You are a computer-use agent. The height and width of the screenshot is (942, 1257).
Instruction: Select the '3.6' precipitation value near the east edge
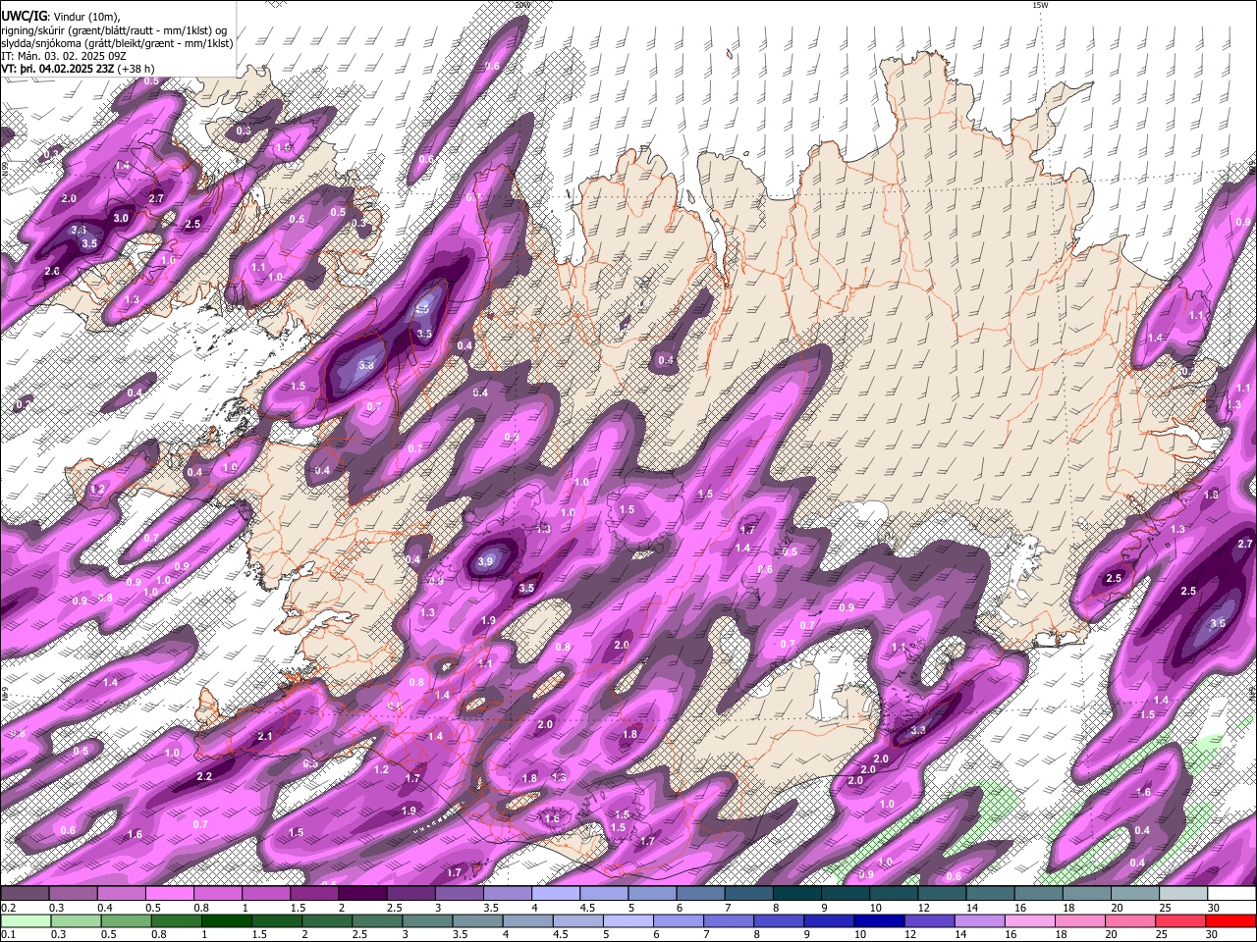1218,623
